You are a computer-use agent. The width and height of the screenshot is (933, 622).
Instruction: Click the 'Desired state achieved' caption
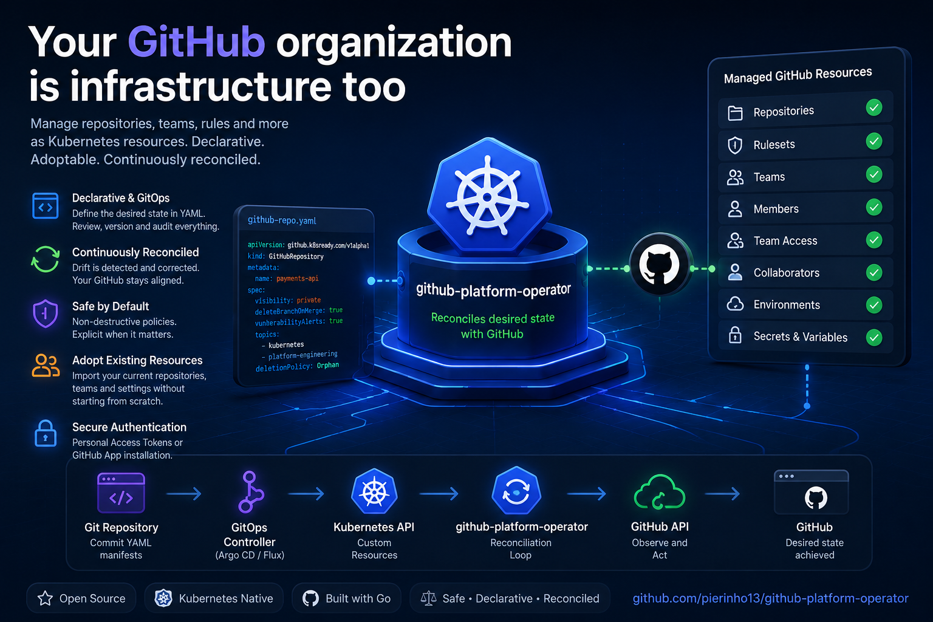point(815,549)
